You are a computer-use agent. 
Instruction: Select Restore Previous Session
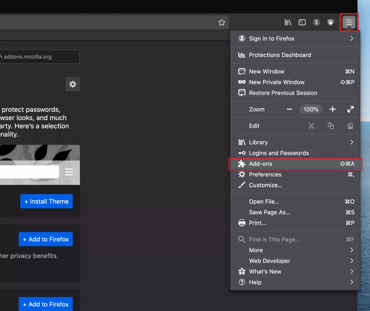(x=295, y=93)
